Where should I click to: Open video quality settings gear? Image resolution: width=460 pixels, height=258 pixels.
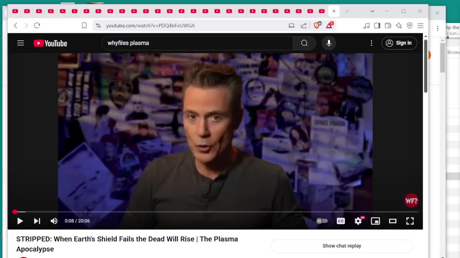(x=358, y=221)
